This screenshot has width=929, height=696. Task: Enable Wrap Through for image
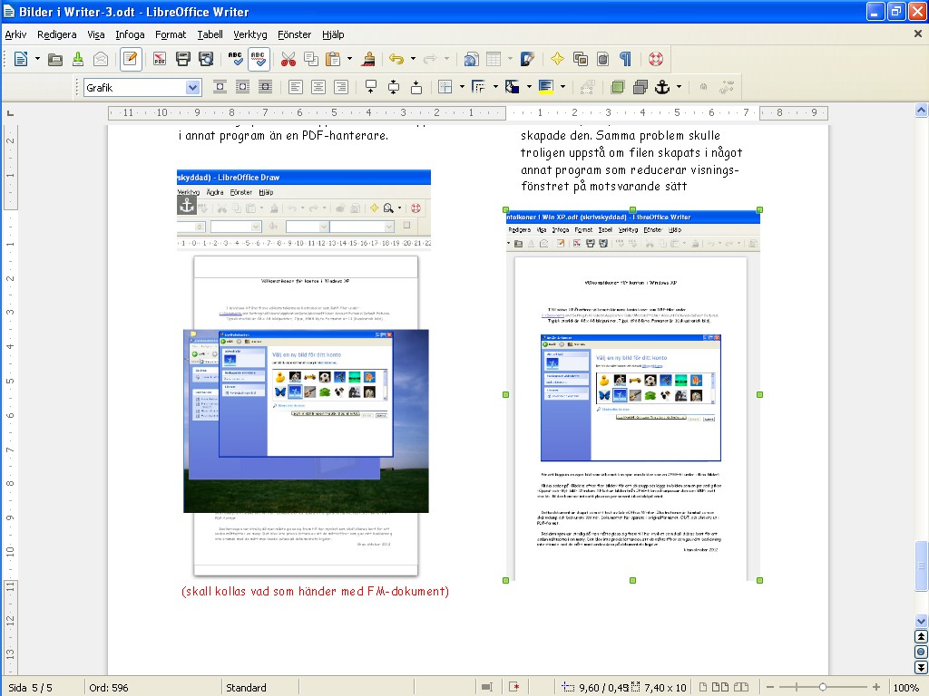pos(266,88)
